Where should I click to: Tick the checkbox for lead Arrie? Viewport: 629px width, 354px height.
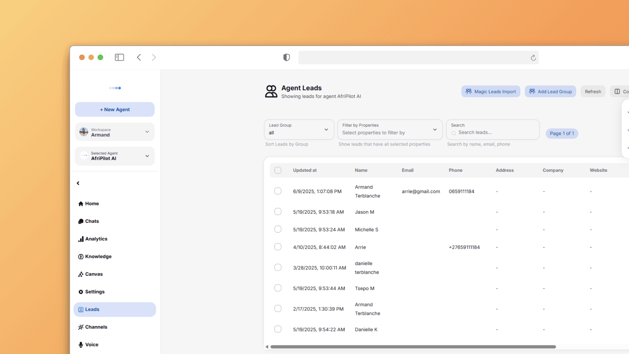(x=278, y=247)
